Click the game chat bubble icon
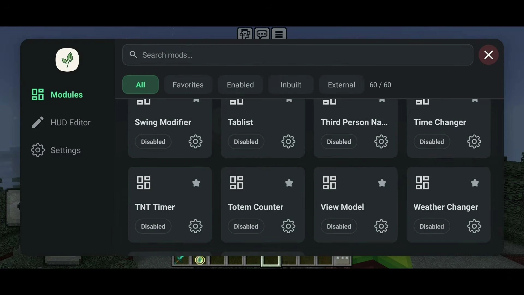Image resolution: width=524 pixels, height=295 pixels. 262,34
